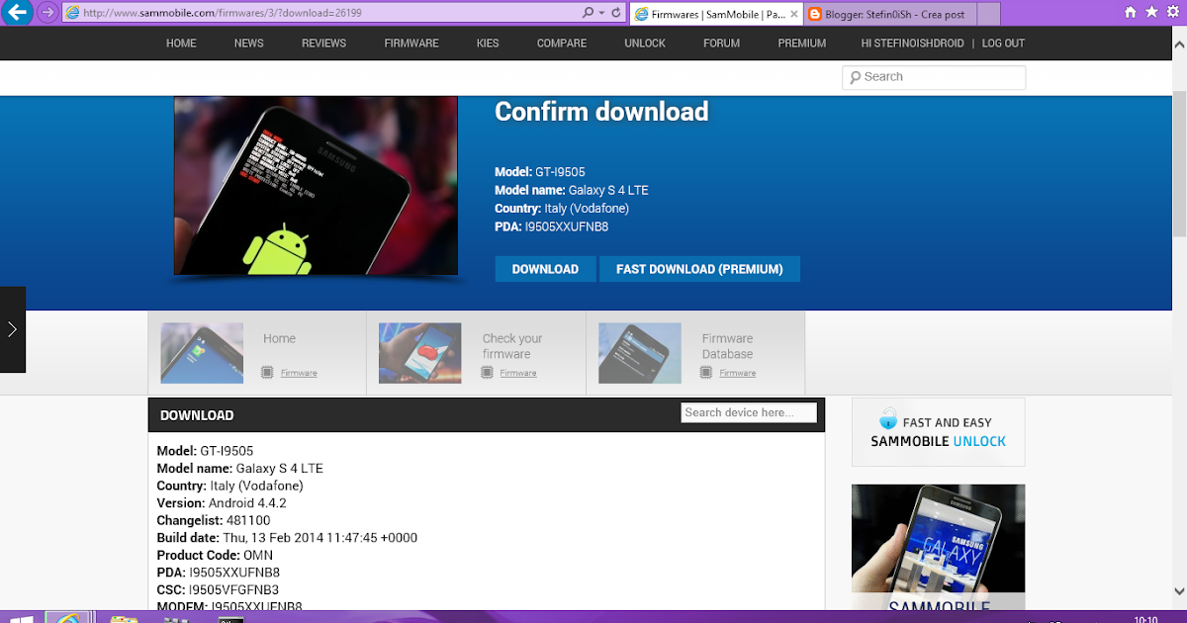The height and width of the screenshot is (623, 1187).
Task: Click the page vertical scrollbar thumb
Action: tap(1179, 163)
